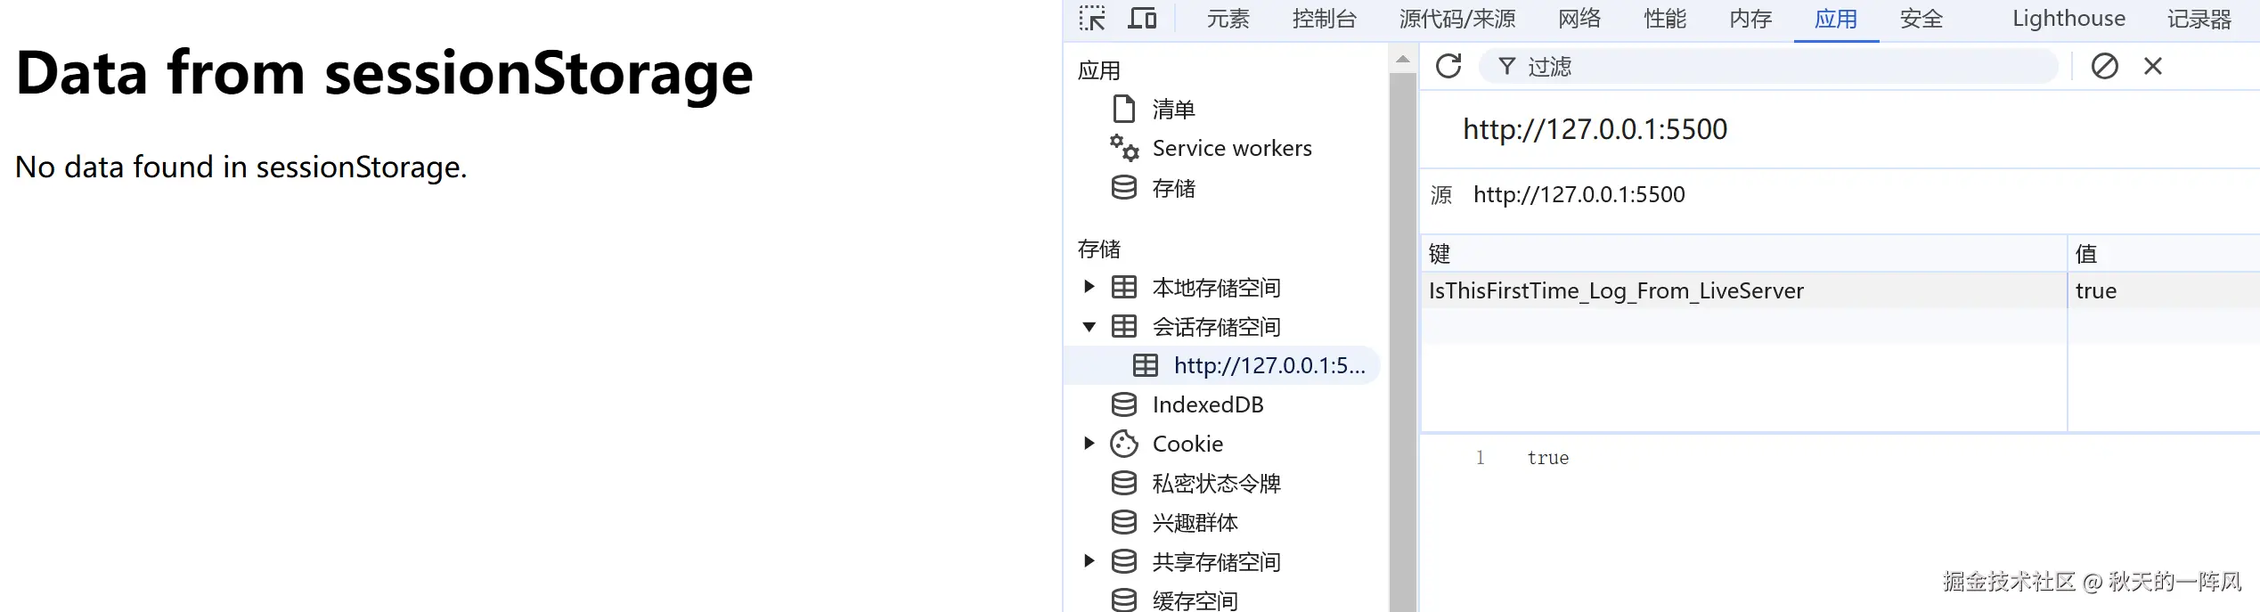Open the 性能 tab
The width and height of the screenshot is (2260, 612).
coord(1666,19)
